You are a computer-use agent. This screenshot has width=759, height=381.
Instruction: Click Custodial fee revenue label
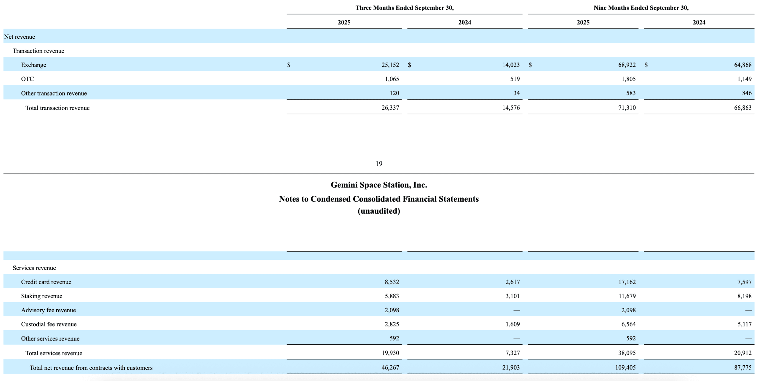click(x=49, y=324)
